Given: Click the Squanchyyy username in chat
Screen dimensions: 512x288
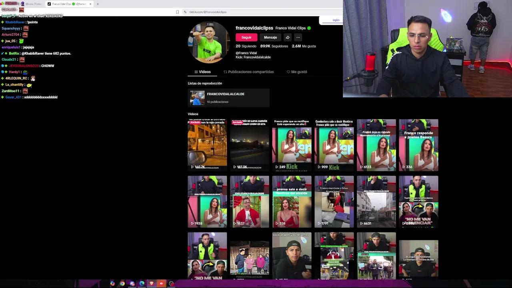Looking at the screenshot, I should coord(11,28).
